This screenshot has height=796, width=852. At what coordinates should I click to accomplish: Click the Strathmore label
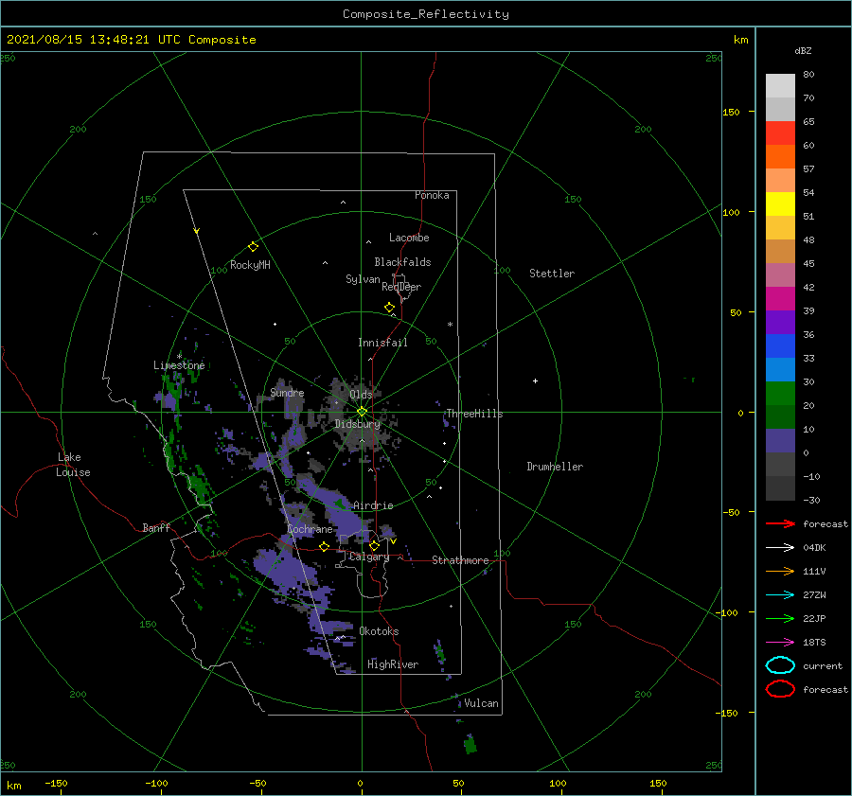(460, 560)
